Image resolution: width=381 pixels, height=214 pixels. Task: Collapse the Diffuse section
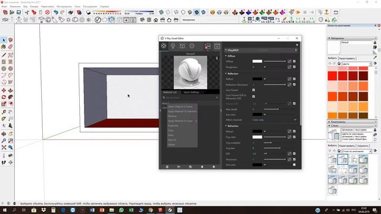pos(226,56)
